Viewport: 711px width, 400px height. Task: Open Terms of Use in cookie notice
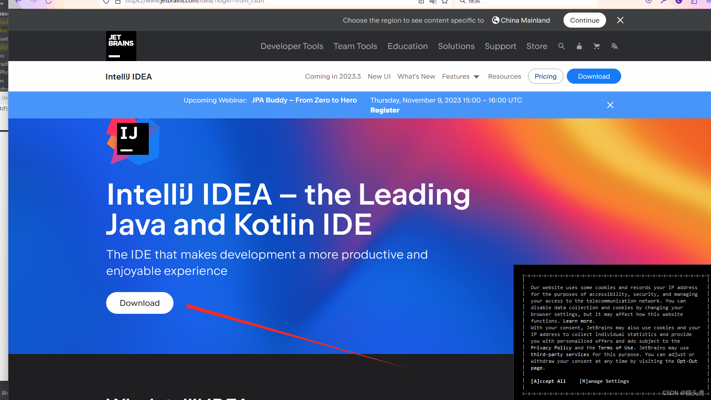click(x=616, y=348)
